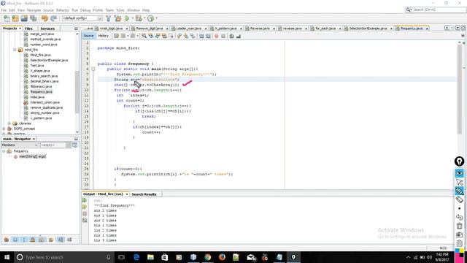Select frequency.java in Projects tree
467x263 pixels.
pos(41,92)
